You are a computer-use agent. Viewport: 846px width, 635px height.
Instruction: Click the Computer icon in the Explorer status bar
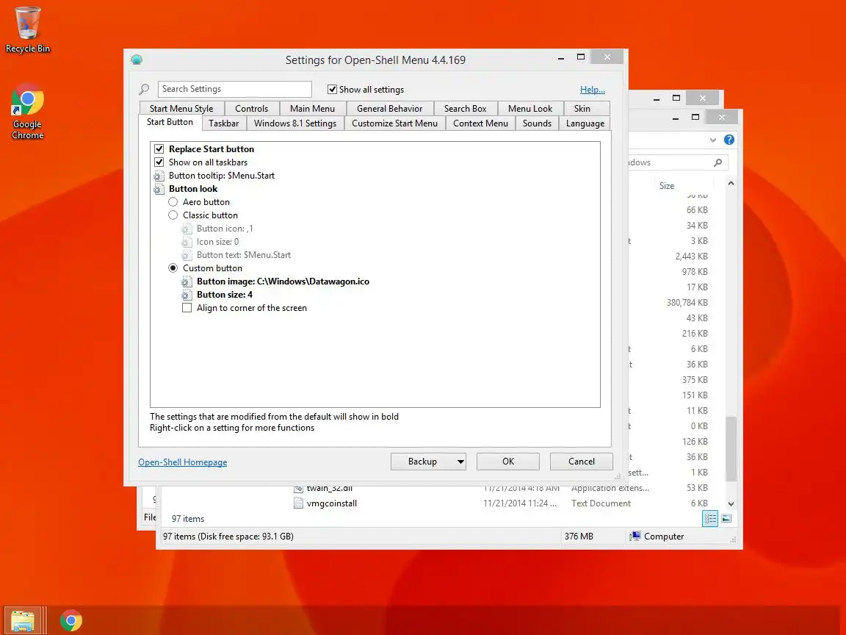(x=635, y=537)
